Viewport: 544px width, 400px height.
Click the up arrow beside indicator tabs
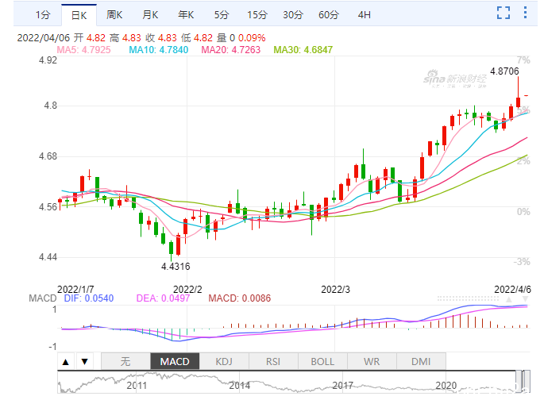coord(66,362)
